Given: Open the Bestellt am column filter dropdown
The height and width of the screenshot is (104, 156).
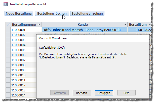Looking at the screenshot, I should (x=150, y=25).
